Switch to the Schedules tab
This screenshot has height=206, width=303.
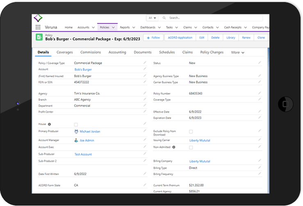(x=167, y=52)
